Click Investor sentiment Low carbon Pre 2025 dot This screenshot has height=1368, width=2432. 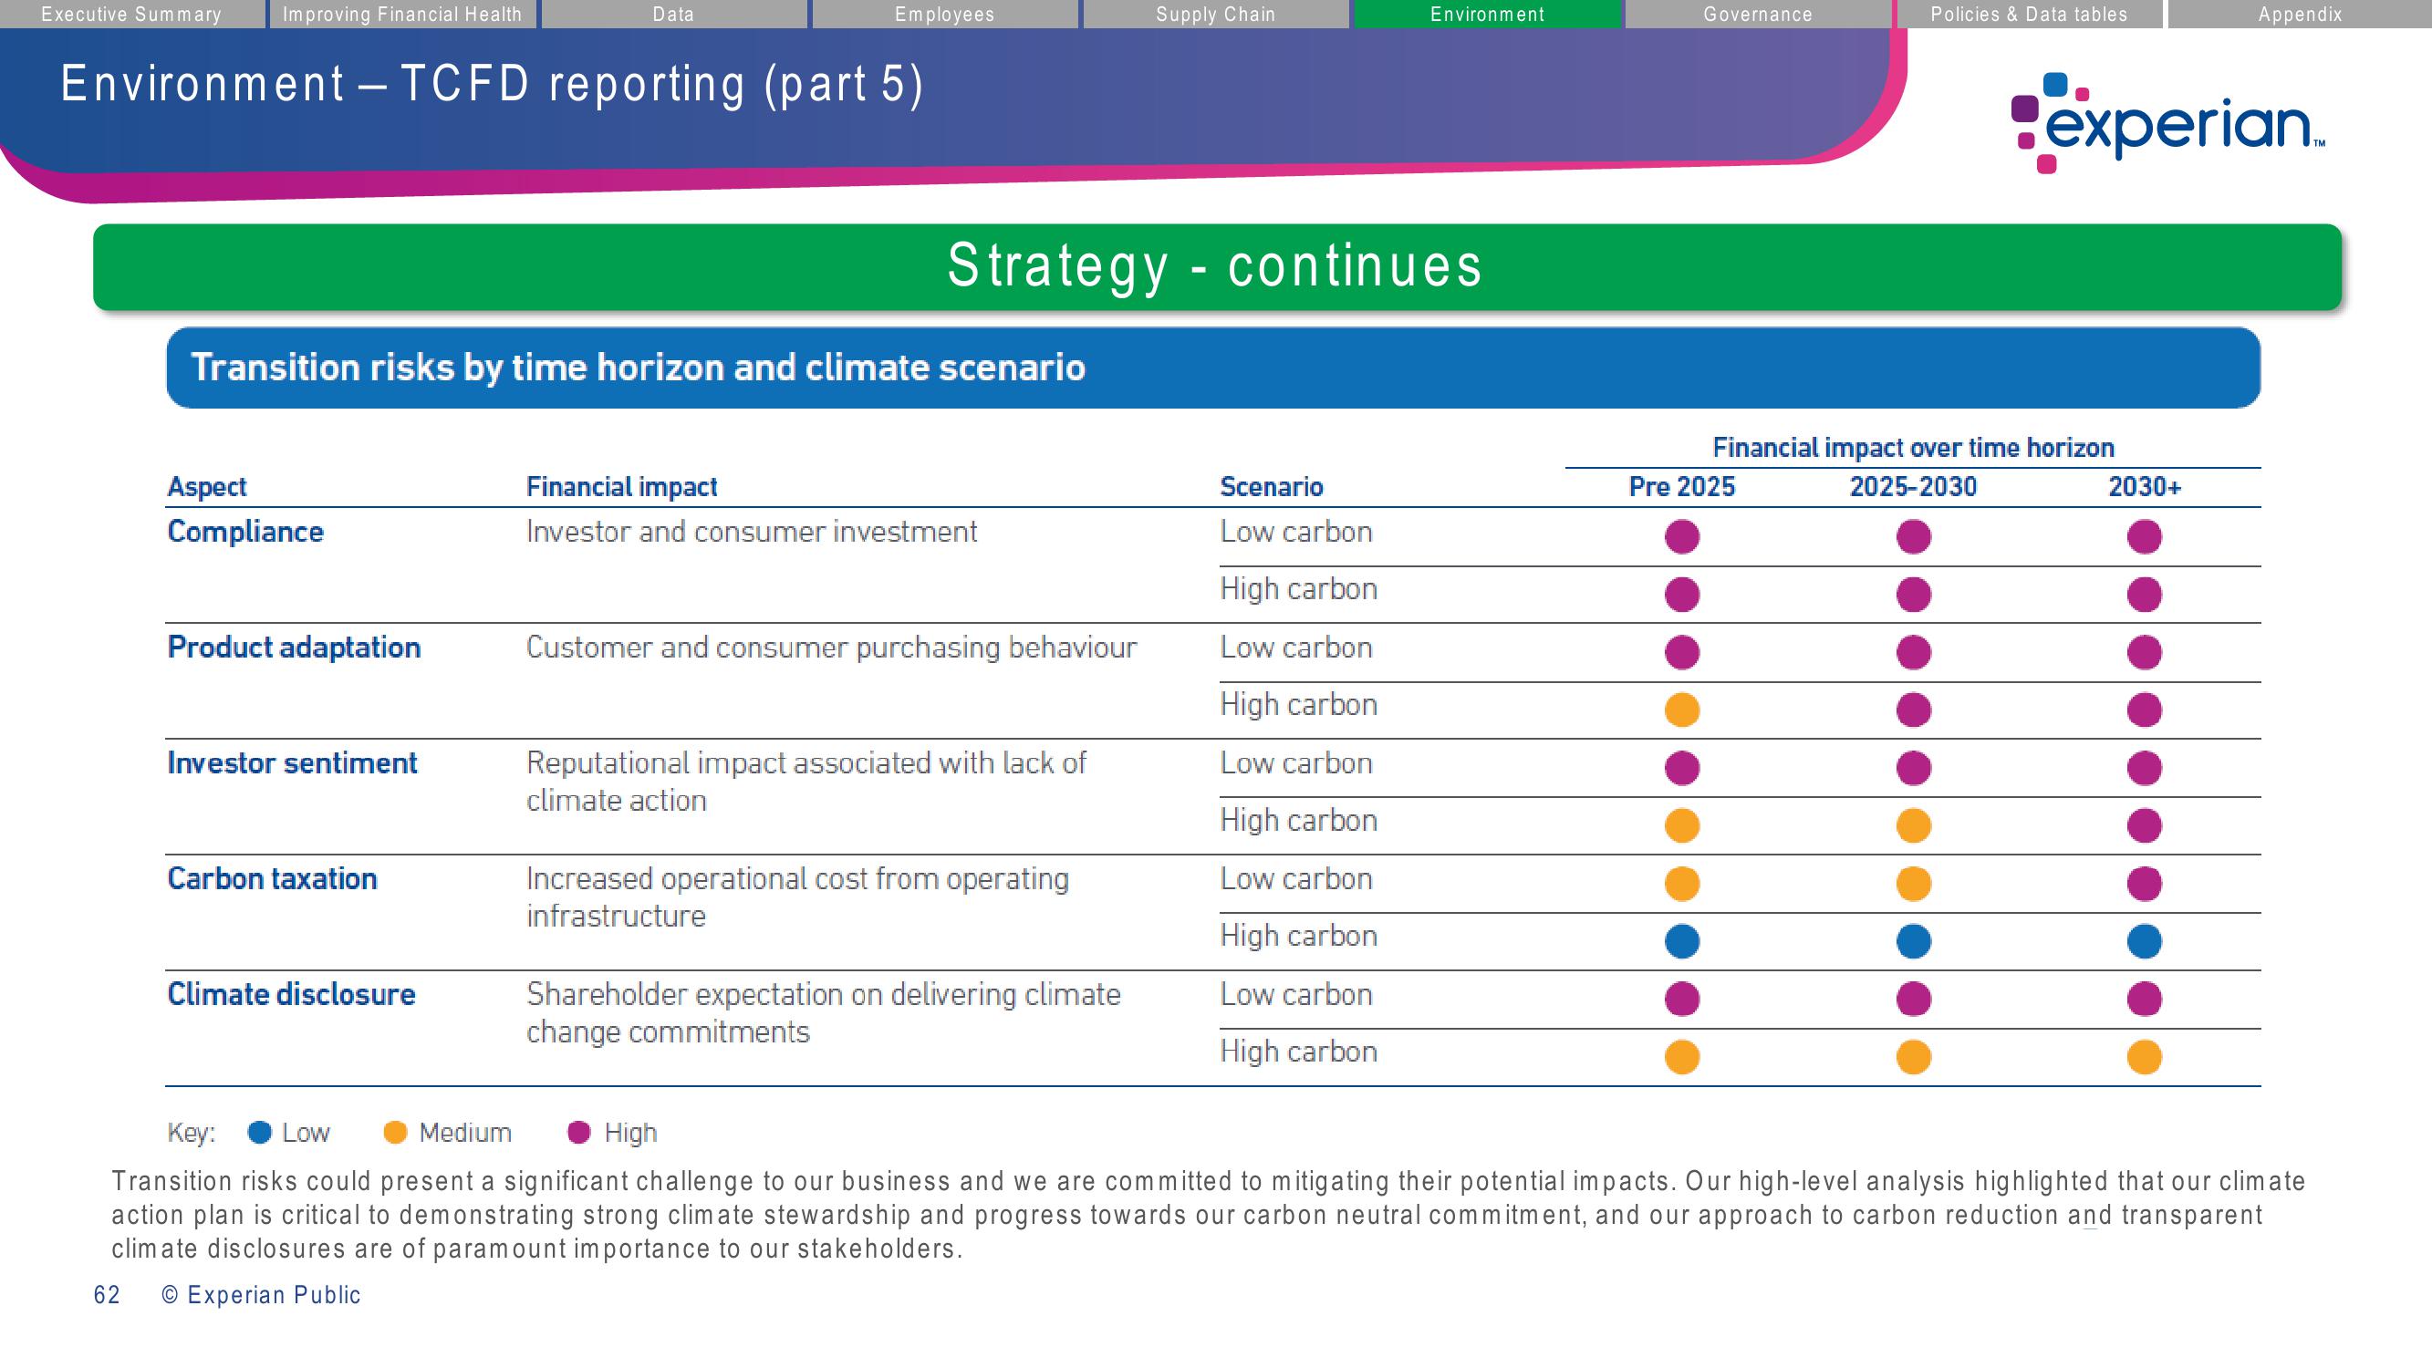tap(1681, 769)
